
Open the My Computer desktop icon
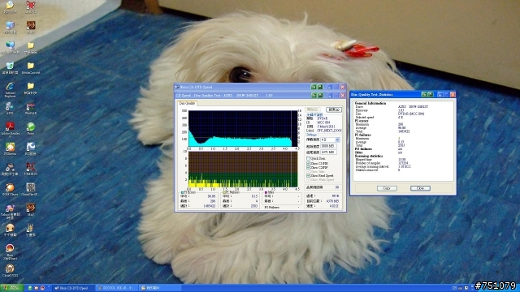10,27
